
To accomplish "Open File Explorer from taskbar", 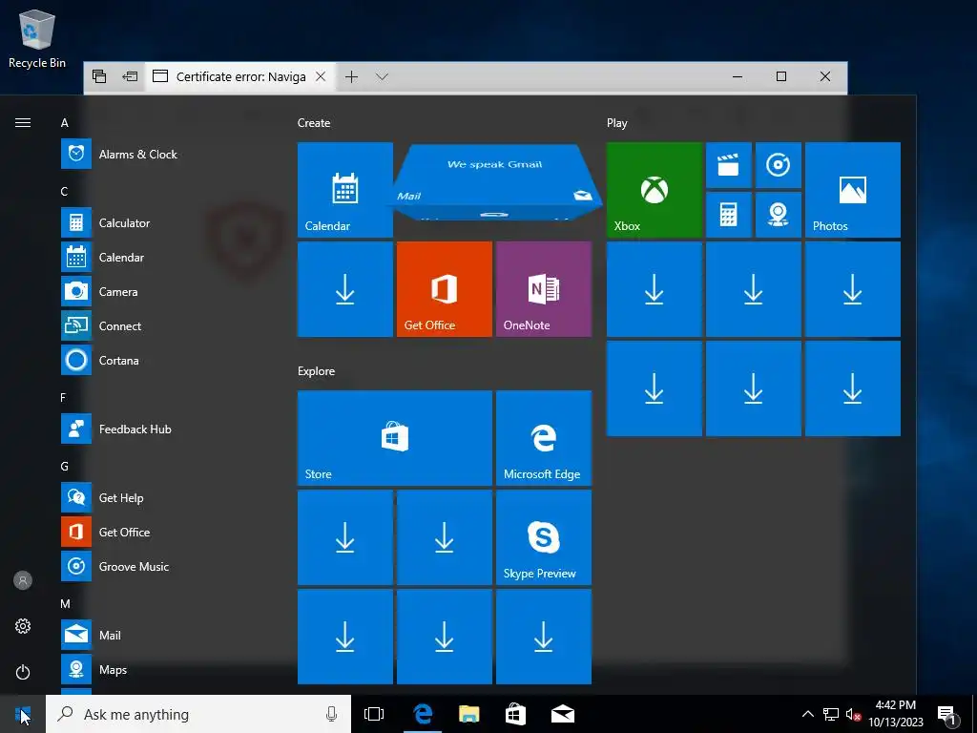I will pyautogui.click(x=469, y=714).
